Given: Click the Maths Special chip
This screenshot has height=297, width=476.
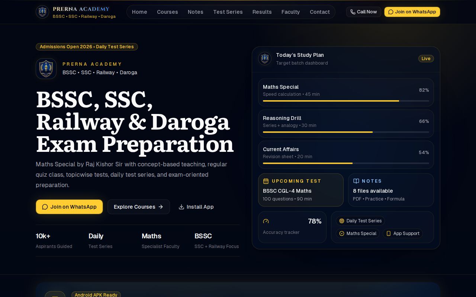Looking at the screenshot, I should pyautogui.click(x=358, y=234).
